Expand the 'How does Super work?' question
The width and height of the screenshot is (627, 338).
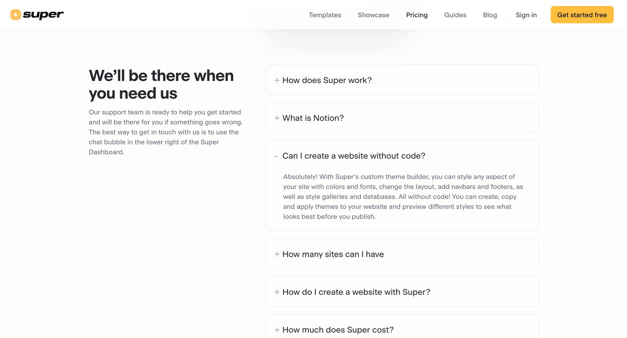[x=402, y=80]
